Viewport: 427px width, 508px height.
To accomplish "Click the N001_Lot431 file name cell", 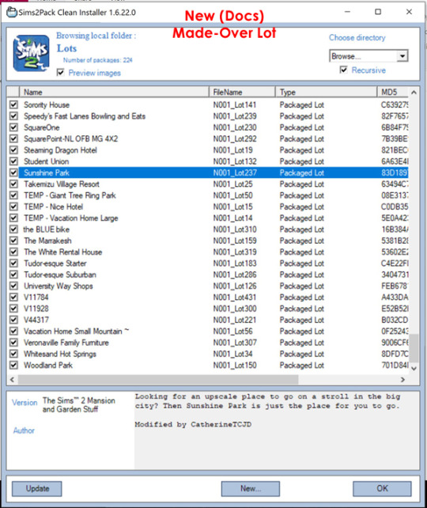I will [235, 297].
